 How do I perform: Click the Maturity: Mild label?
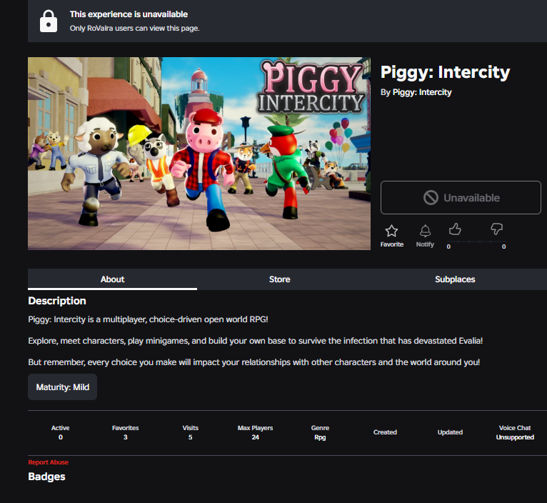[x=62, y=387]
